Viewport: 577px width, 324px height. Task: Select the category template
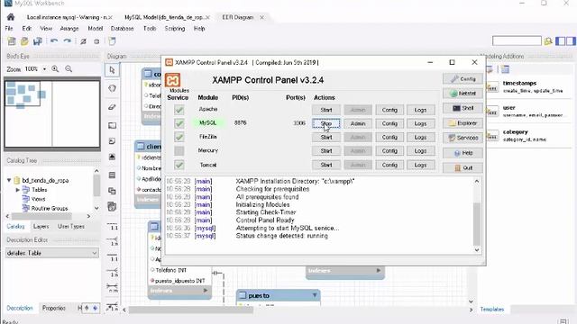(x=527, y=136)
